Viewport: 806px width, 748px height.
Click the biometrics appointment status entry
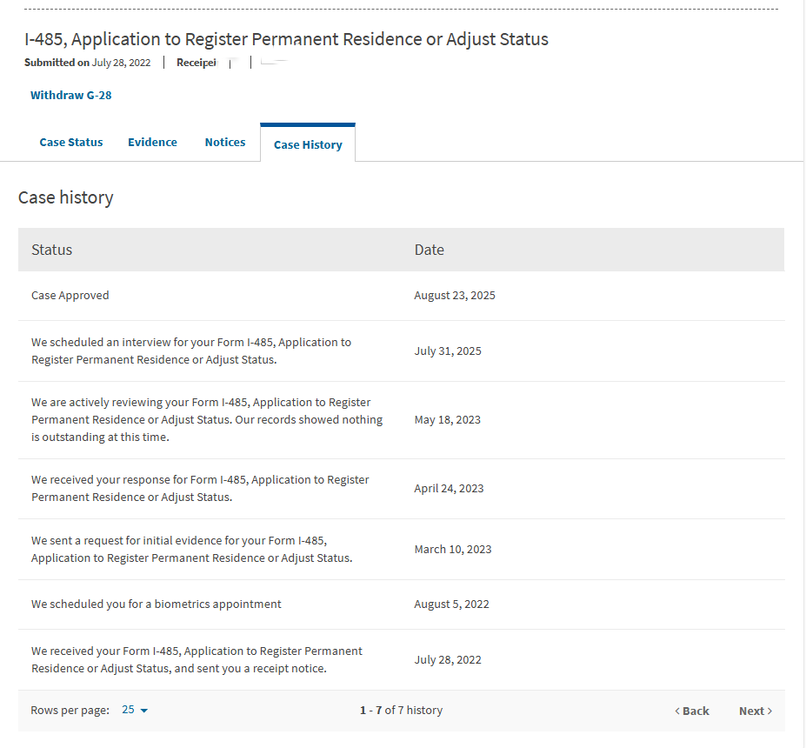(157, 604)
